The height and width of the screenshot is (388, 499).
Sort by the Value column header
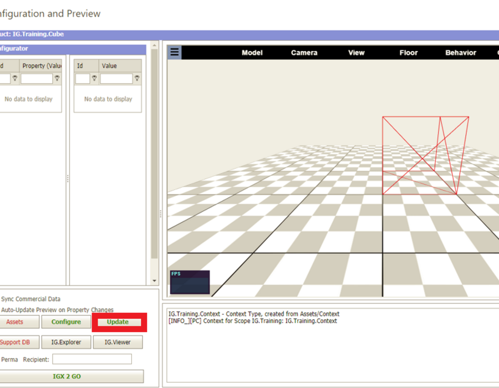(x=120, y=65)
